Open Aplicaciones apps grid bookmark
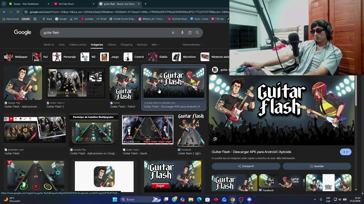The image size is (364, 204). tap(11, 19)
